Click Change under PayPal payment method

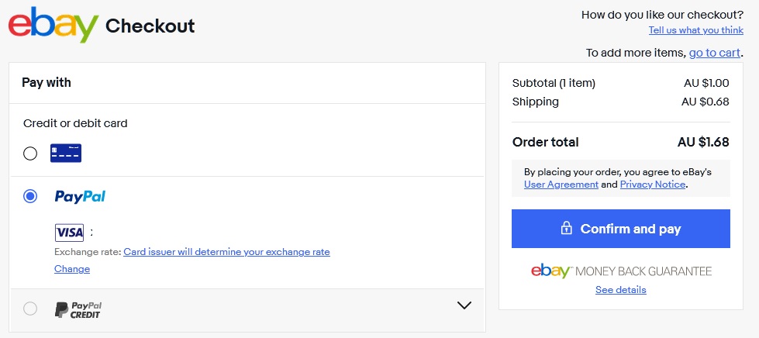72,269
